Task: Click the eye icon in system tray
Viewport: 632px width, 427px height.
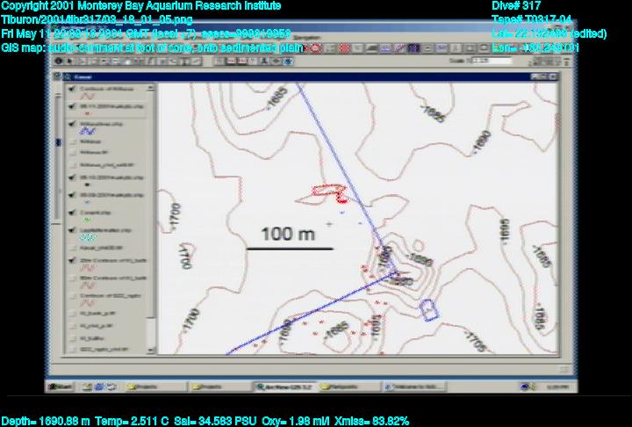Action: pyautogui.click(x=524, y=387)
